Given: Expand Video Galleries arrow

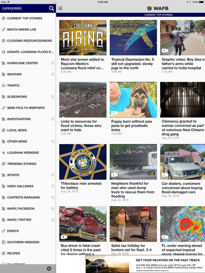Looking at the screenshot, I should coord(53,186).
